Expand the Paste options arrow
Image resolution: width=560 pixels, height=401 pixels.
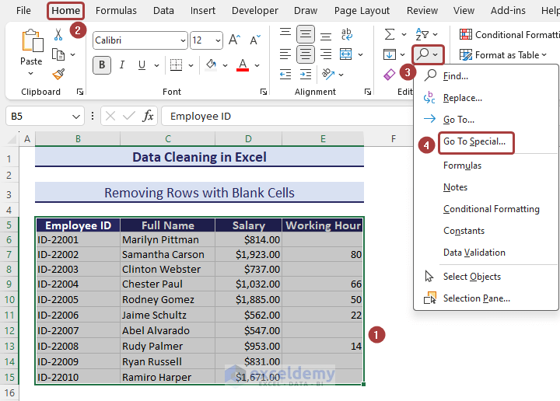click(x=30, y=74)
